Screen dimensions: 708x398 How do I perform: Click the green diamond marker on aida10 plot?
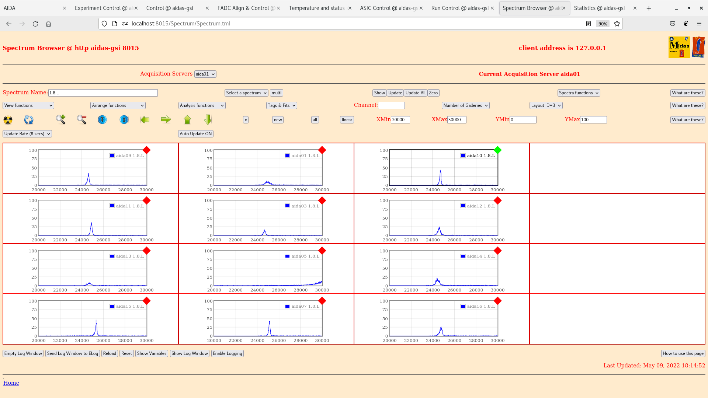[497, 150]
